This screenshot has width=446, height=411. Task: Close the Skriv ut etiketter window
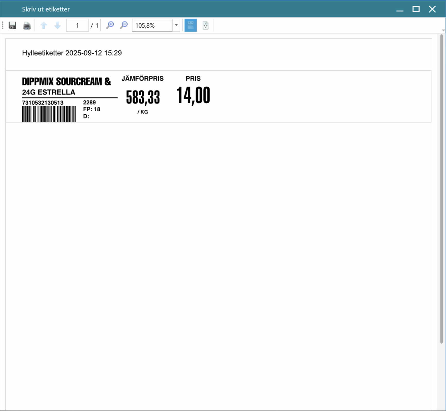pos(432,9)
